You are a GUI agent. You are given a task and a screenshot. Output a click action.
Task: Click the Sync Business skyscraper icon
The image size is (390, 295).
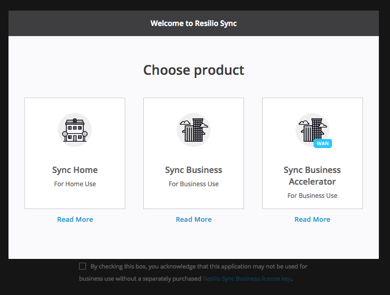194,130
